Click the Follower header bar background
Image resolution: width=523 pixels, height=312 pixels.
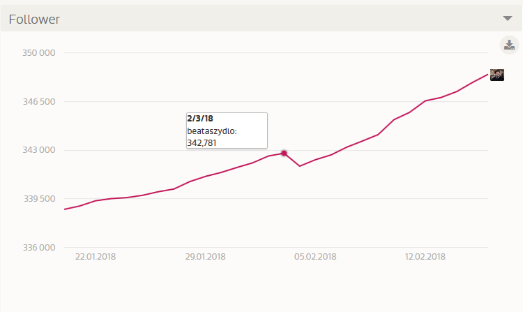(x=279, y=19)
